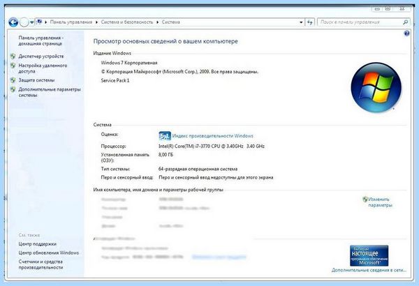Maximize the System window
The height and width of the screenshot is (286, 419).
click(388, 9)
